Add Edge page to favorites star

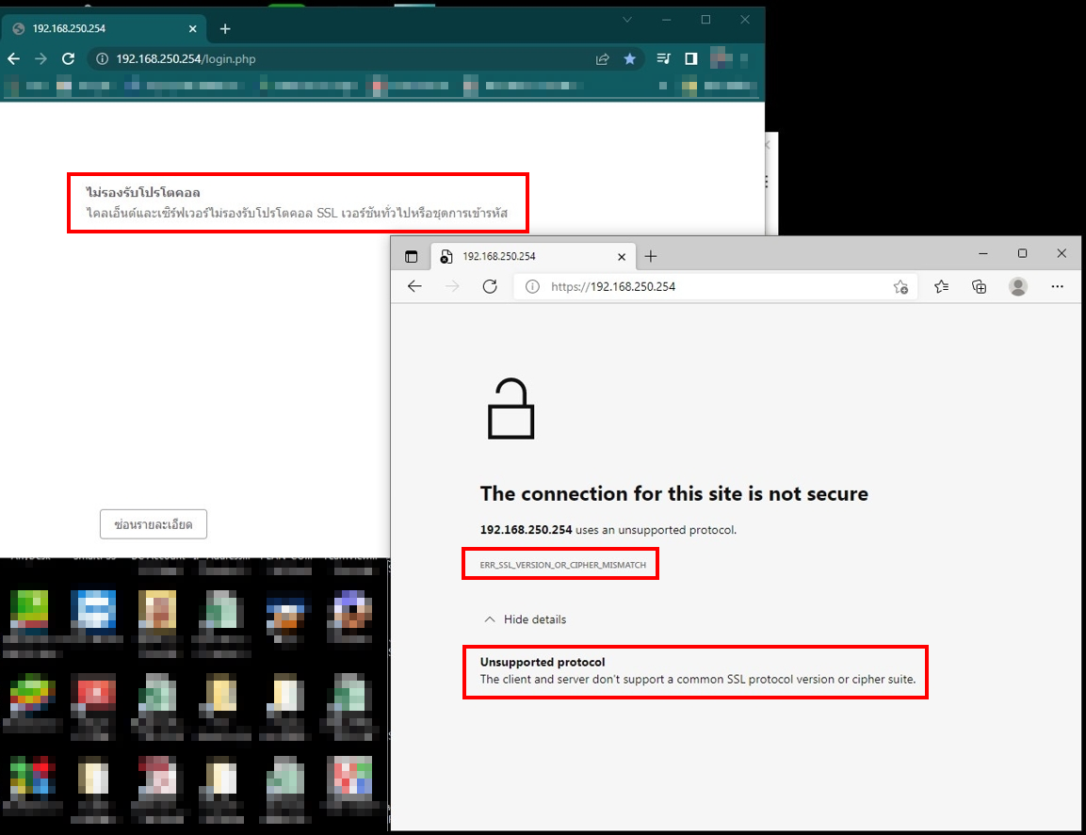click(x=900, y=286)
